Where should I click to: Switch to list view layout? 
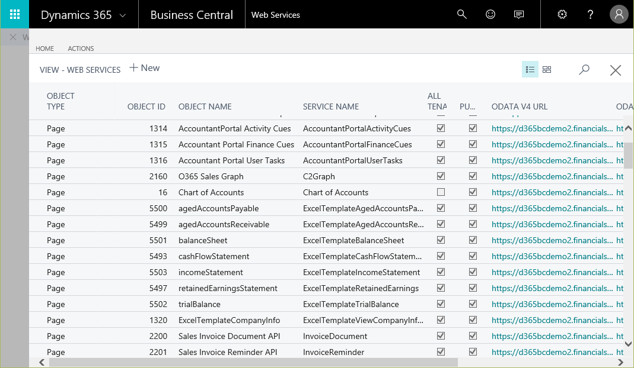click(530, 69)
